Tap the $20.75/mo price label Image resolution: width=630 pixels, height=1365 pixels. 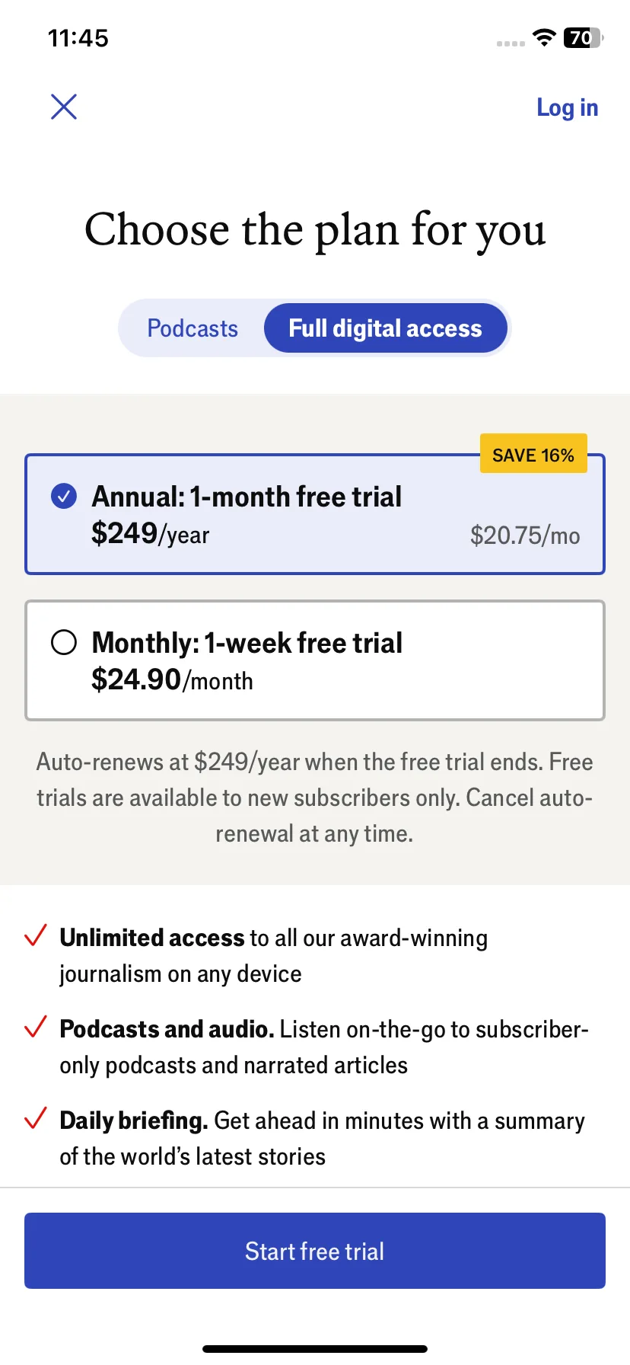(525, 535)
